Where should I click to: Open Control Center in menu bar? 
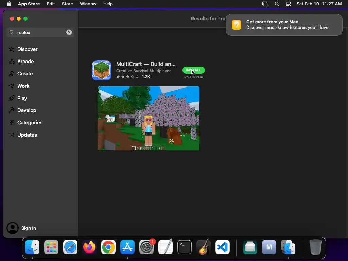click(288, 4)
